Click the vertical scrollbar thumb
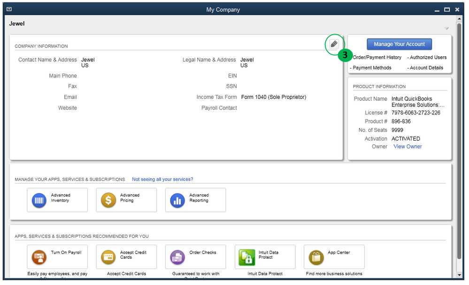Viewport: 469px width, 285px height. (x=459, y=141)
